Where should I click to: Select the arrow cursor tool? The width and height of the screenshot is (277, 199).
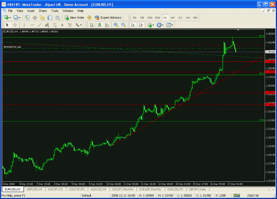pos(7,25)
